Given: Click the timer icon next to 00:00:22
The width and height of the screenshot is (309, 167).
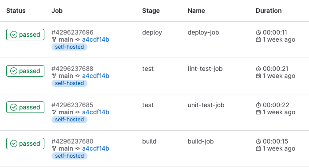Looking at the screenshot, I should [258, 105].
